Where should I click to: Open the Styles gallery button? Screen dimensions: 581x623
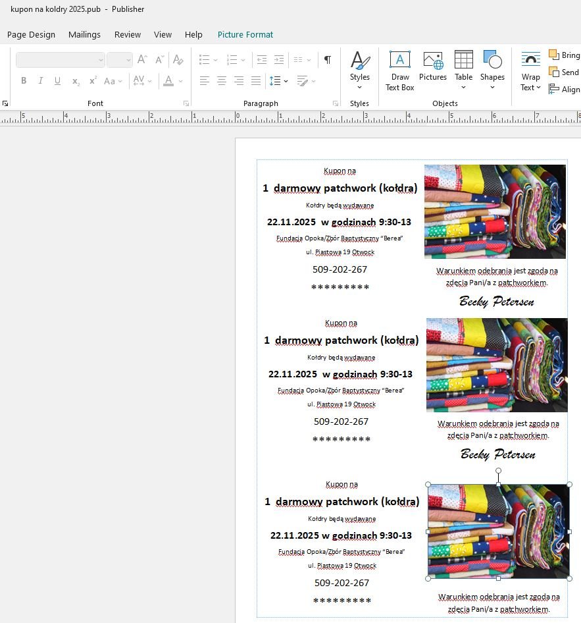[x=359, y=70]
